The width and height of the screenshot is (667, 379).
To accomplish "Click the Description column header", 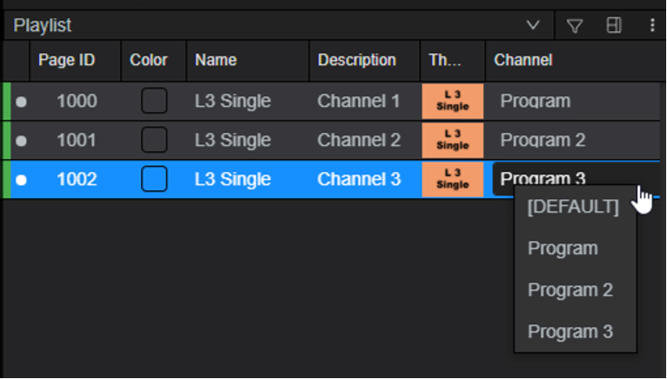I will [356, 60].
